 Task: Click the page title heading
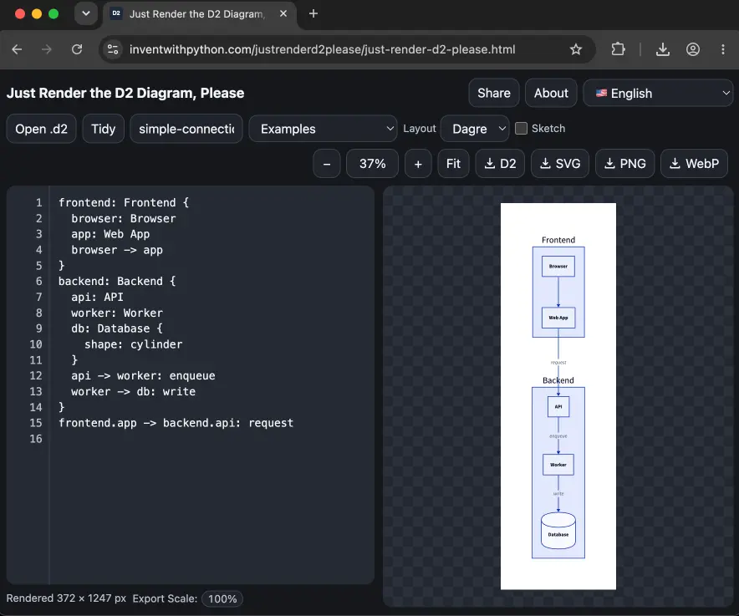tap(125, 94)
